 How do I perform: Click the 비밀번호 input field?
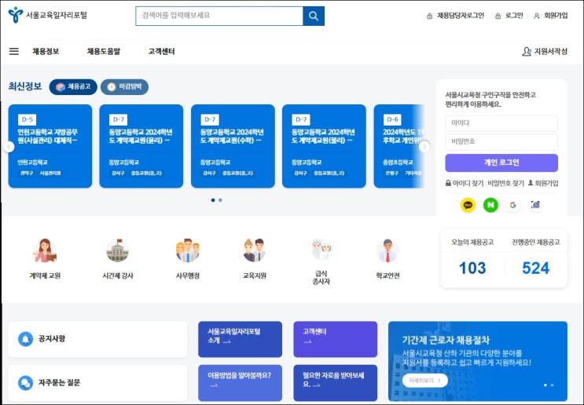(501, 142)
